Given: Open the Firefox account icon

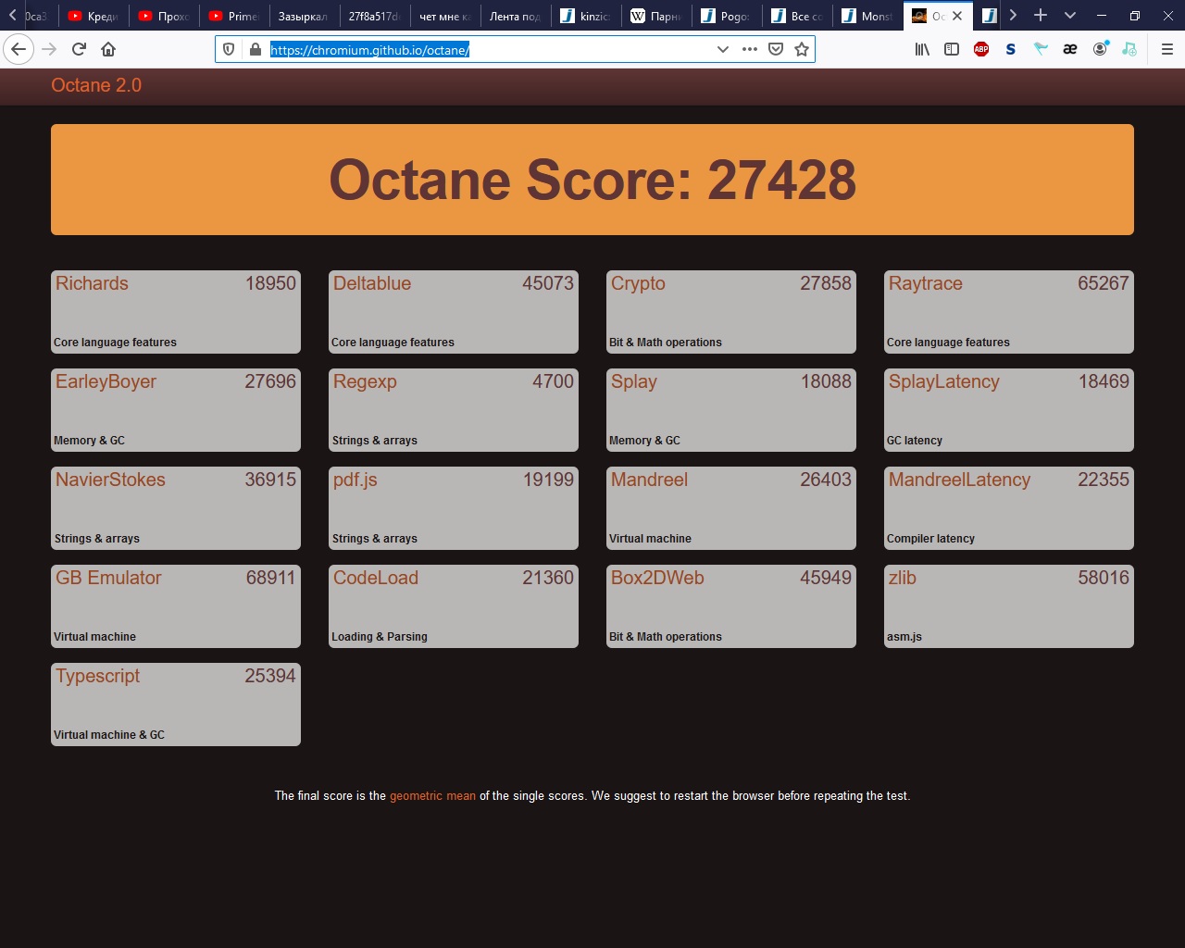Looking at the screenshot, I should click(1100, 49).
